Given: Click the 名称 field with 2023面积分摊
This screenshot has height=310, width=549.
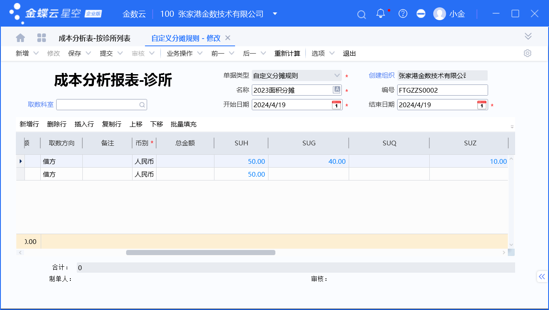Looking at the screenshot, I should coord(297,90).
